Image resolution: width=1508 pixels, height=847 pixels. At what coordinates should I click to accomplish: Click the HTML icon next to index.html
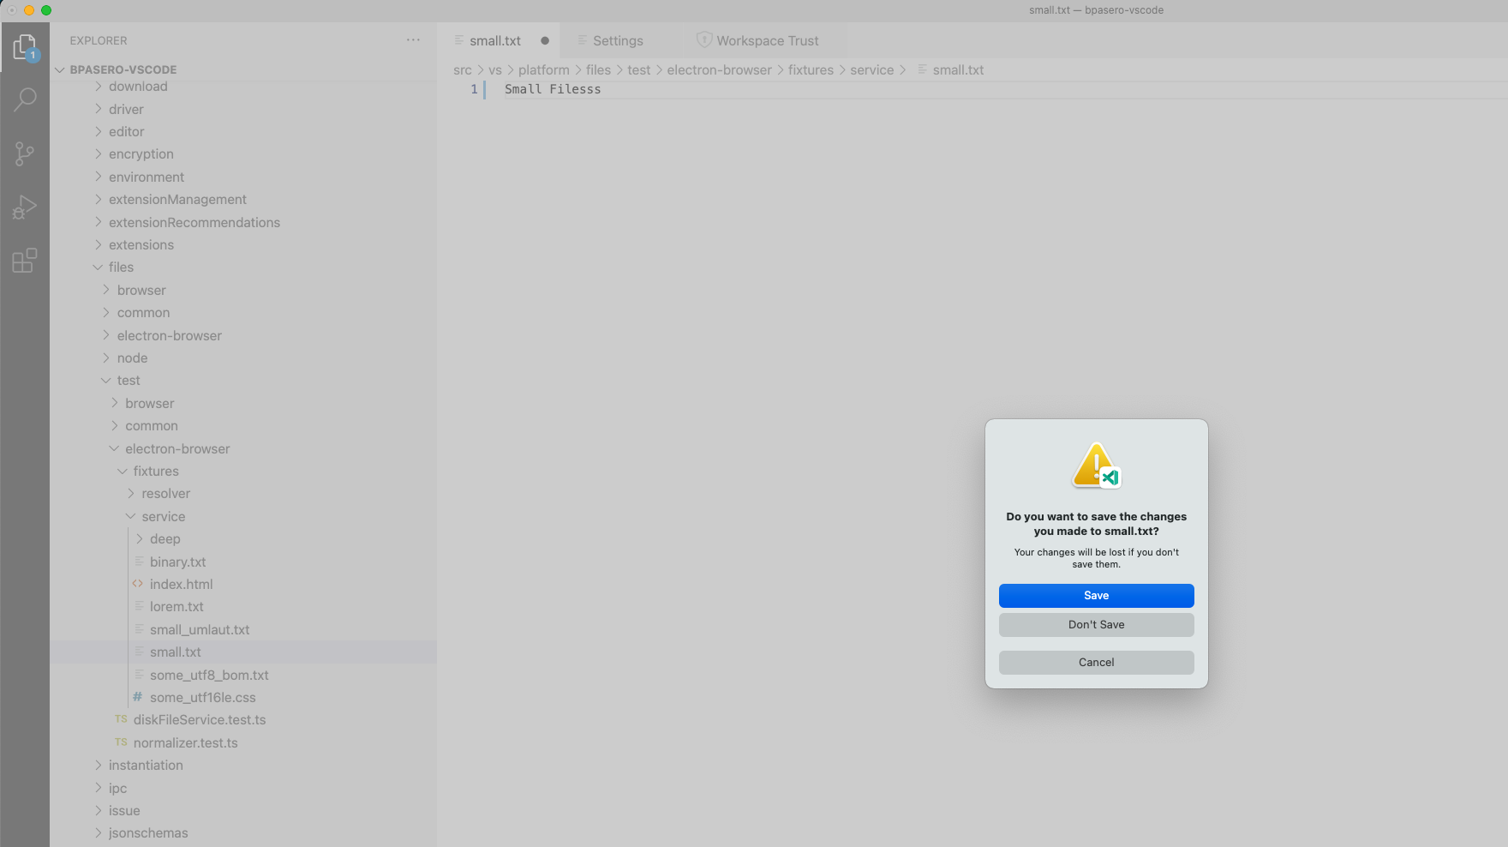click(x=138, y=584)
